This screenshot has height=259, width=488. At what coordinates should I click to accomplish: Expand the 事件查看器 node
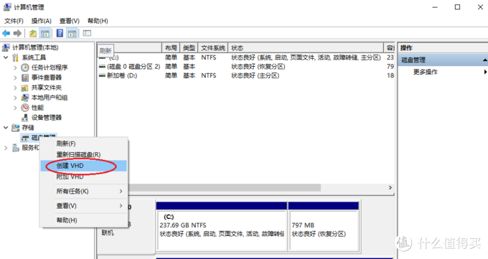[15, 77]
